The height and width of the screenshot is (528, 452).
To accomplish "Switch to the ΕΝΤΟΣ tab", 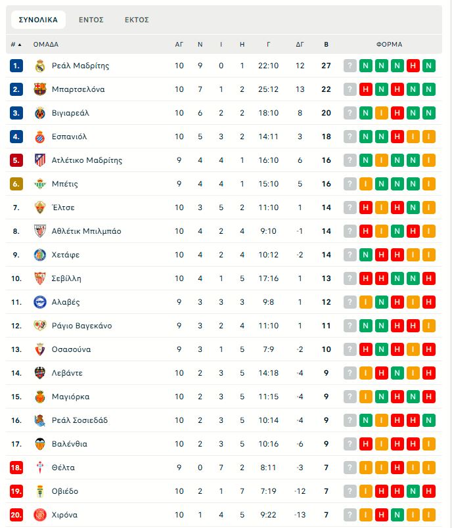I will coord(91,20).
